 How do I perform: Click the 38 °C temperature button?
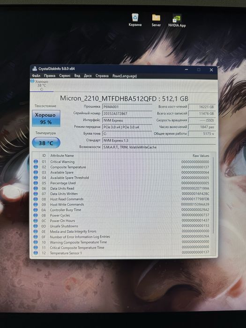click(x=46, y=143)
